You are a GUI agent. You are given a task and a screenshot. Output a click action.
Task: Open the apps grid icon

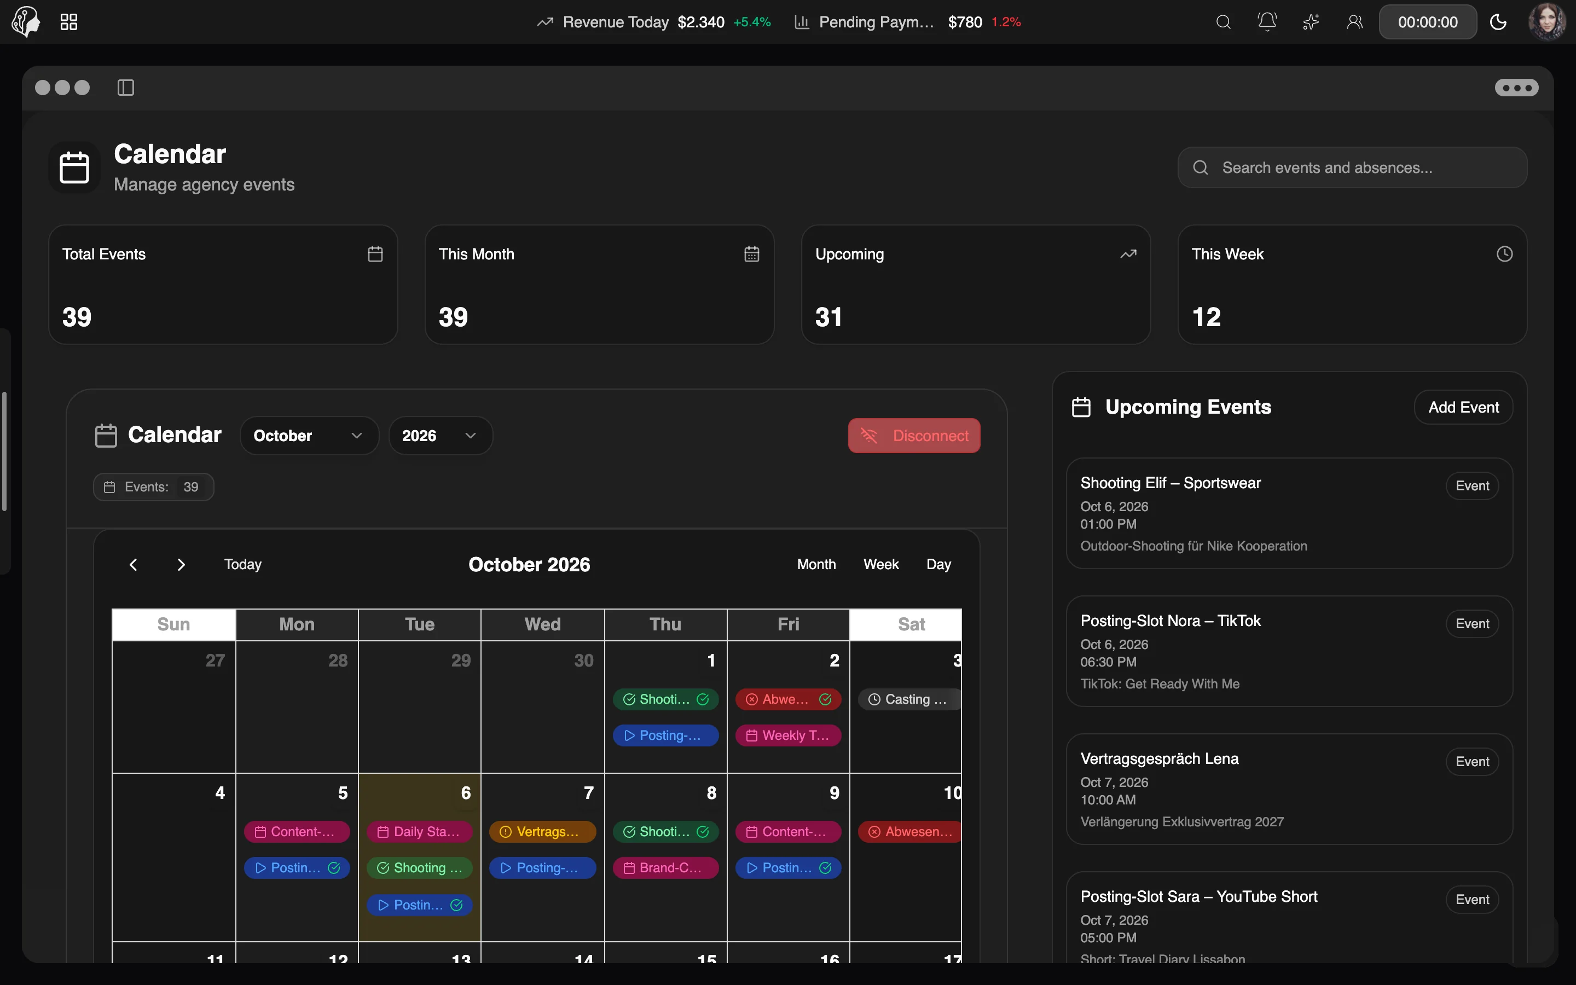[x=68, y=22]
